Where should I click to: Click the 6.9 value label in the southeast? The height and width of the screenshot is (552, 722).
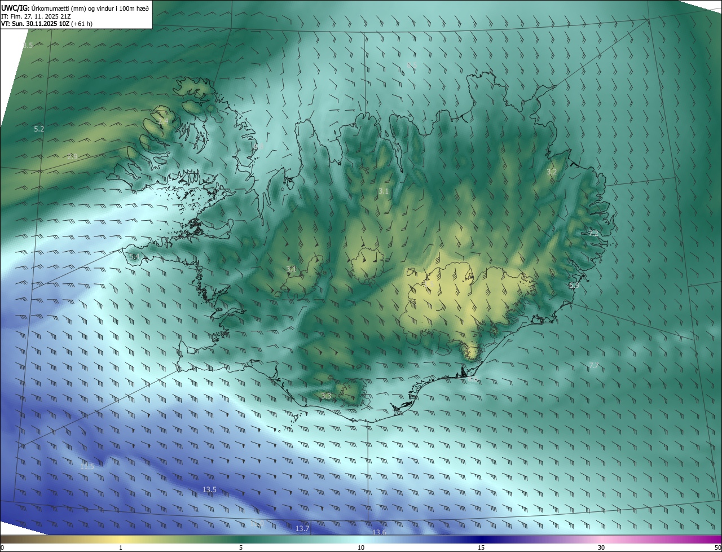click(x=574, y=286)
